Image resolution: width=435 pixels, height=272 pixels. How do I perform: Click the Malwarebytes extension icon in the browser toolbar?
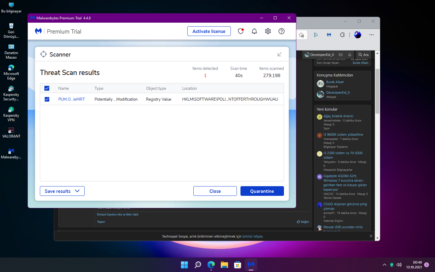pyautogui.click(x=329, y=35)
